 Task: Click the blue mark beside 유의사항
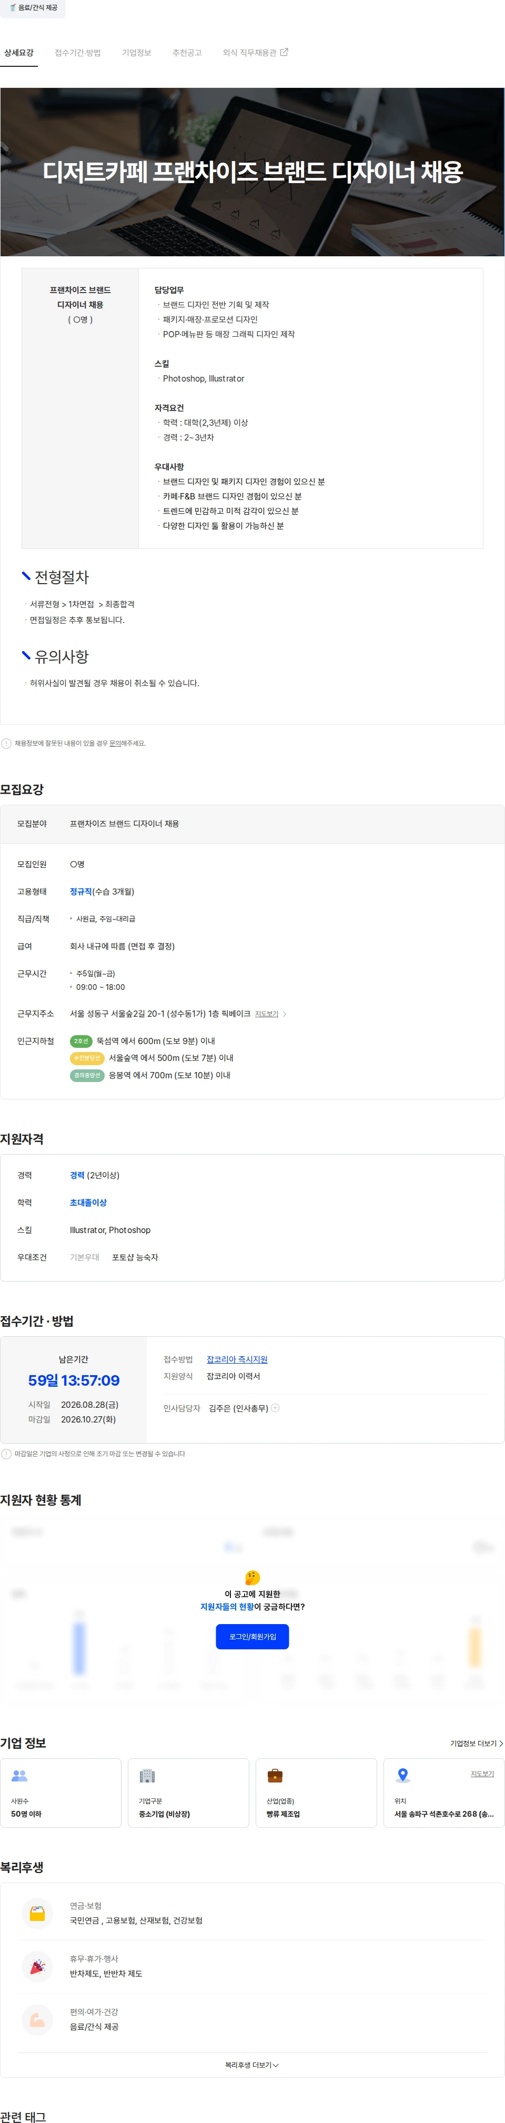coord(26,655)
